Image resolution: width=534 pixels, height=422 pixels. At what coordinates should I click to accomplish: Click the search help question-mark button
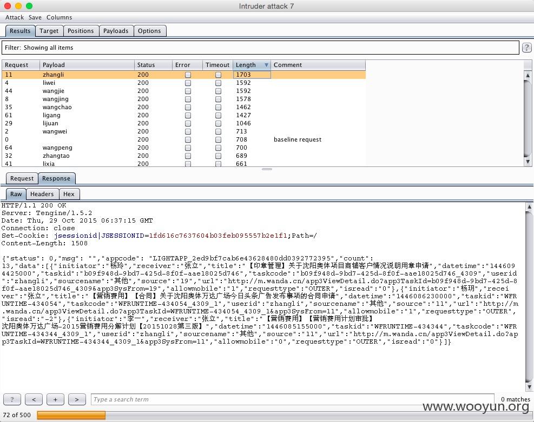[12, 399]
